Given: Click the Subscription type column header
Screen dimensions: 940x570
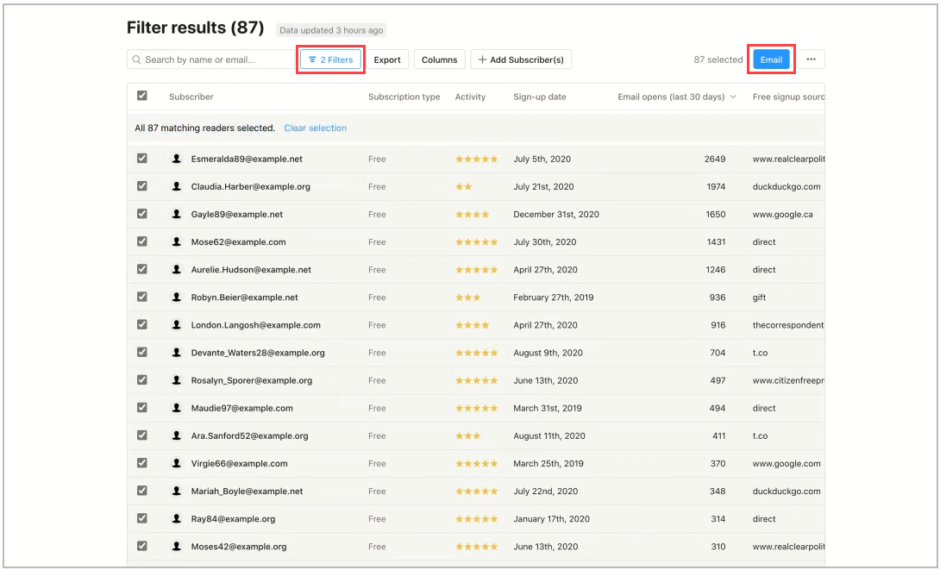Looking at the screenshot, I should pos(404,97).
